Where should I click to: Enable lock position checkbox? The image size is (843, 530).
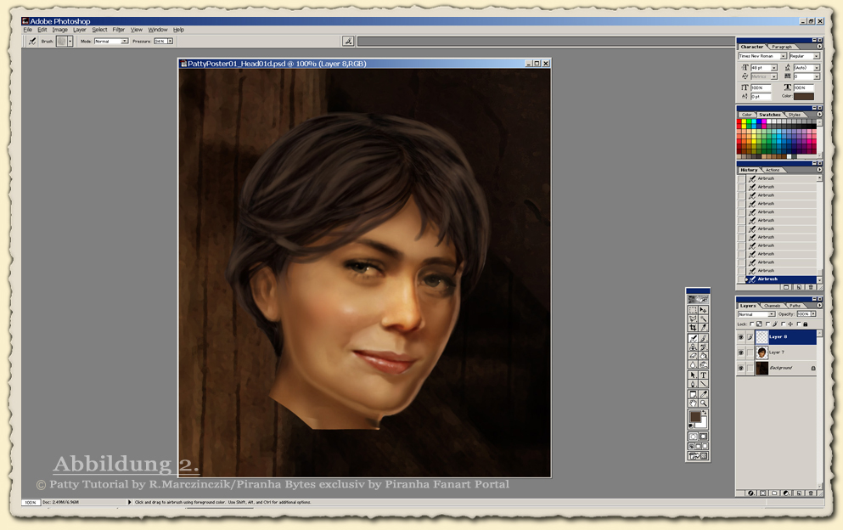point(784,324)
